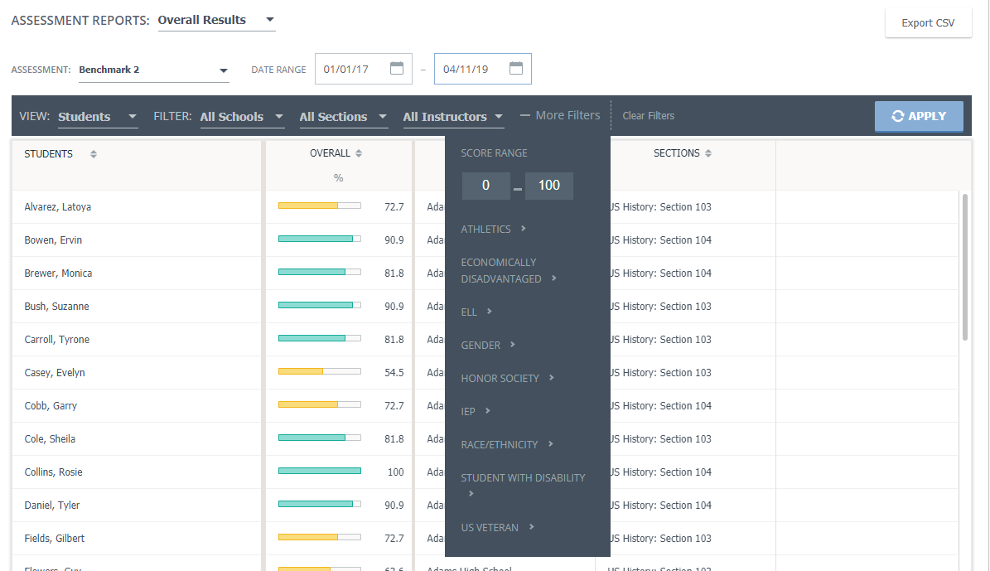Sort by Sections column arrows

[x=708, y=153]
